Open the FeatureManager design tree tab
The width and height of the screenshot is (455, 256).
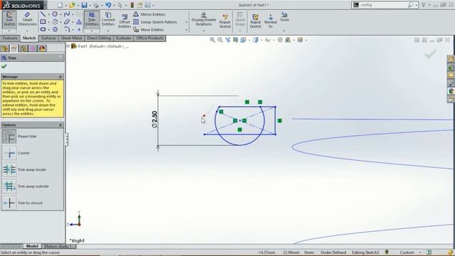click(x=5, y=48)
